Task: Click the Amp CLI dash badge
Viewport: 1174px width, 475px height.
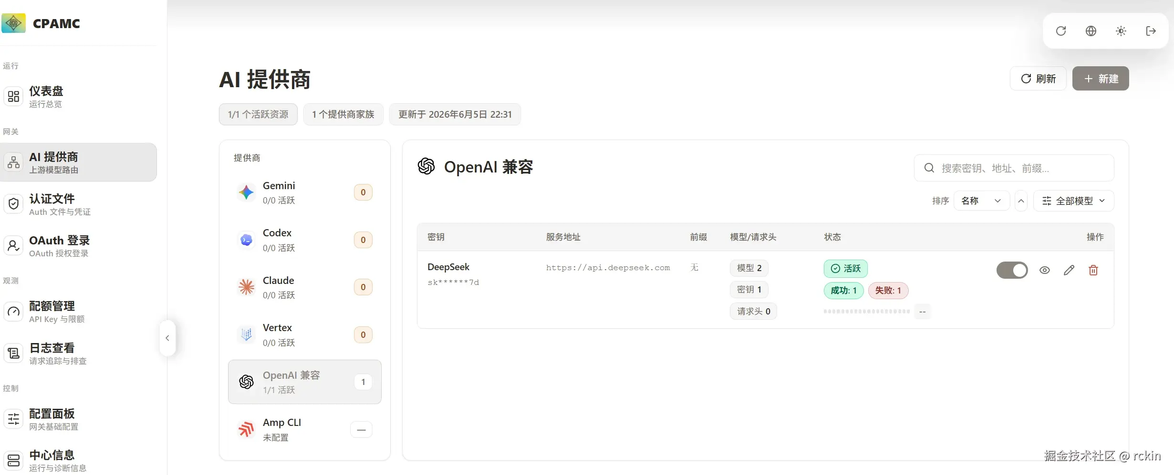Action: tap(361, 430)
